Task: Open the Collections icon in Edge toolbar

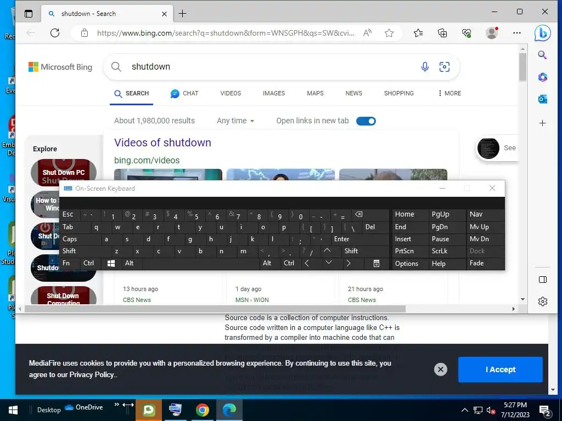Action: (442, 33)
